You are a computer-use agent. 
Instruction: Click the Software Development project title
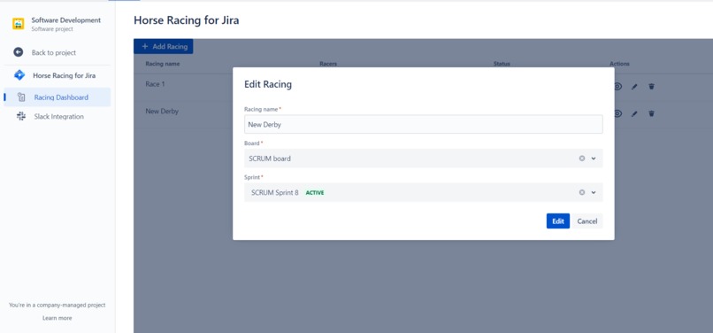pyautogui.click(x=66, y=20)
